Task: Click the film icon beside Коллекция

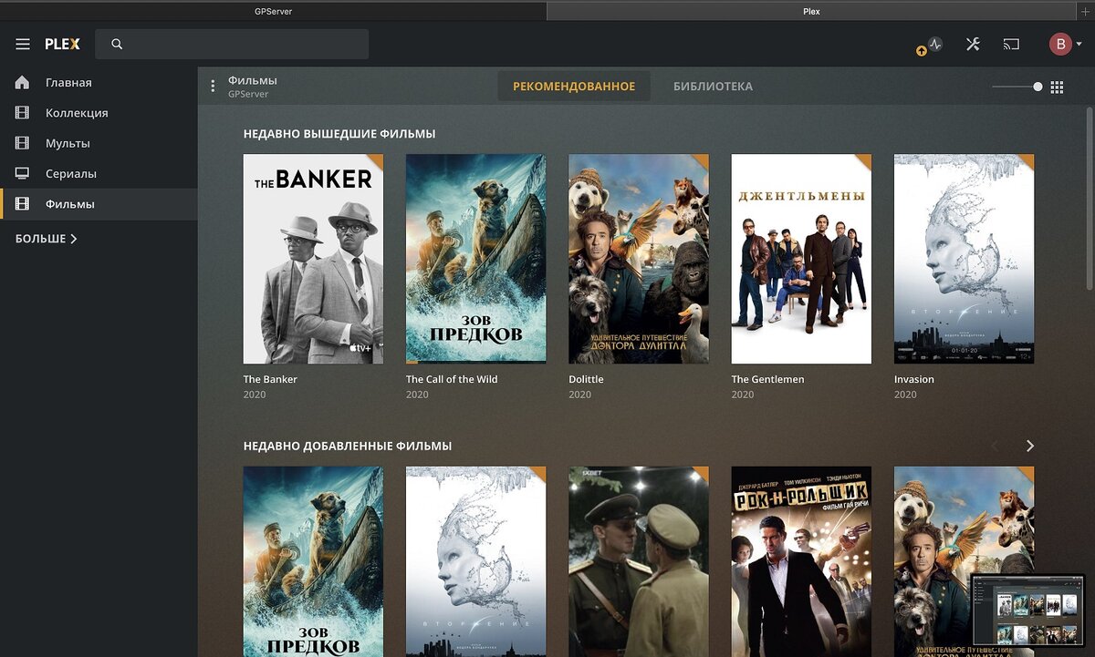Action: pyautogui.click(x=23, y=113)
